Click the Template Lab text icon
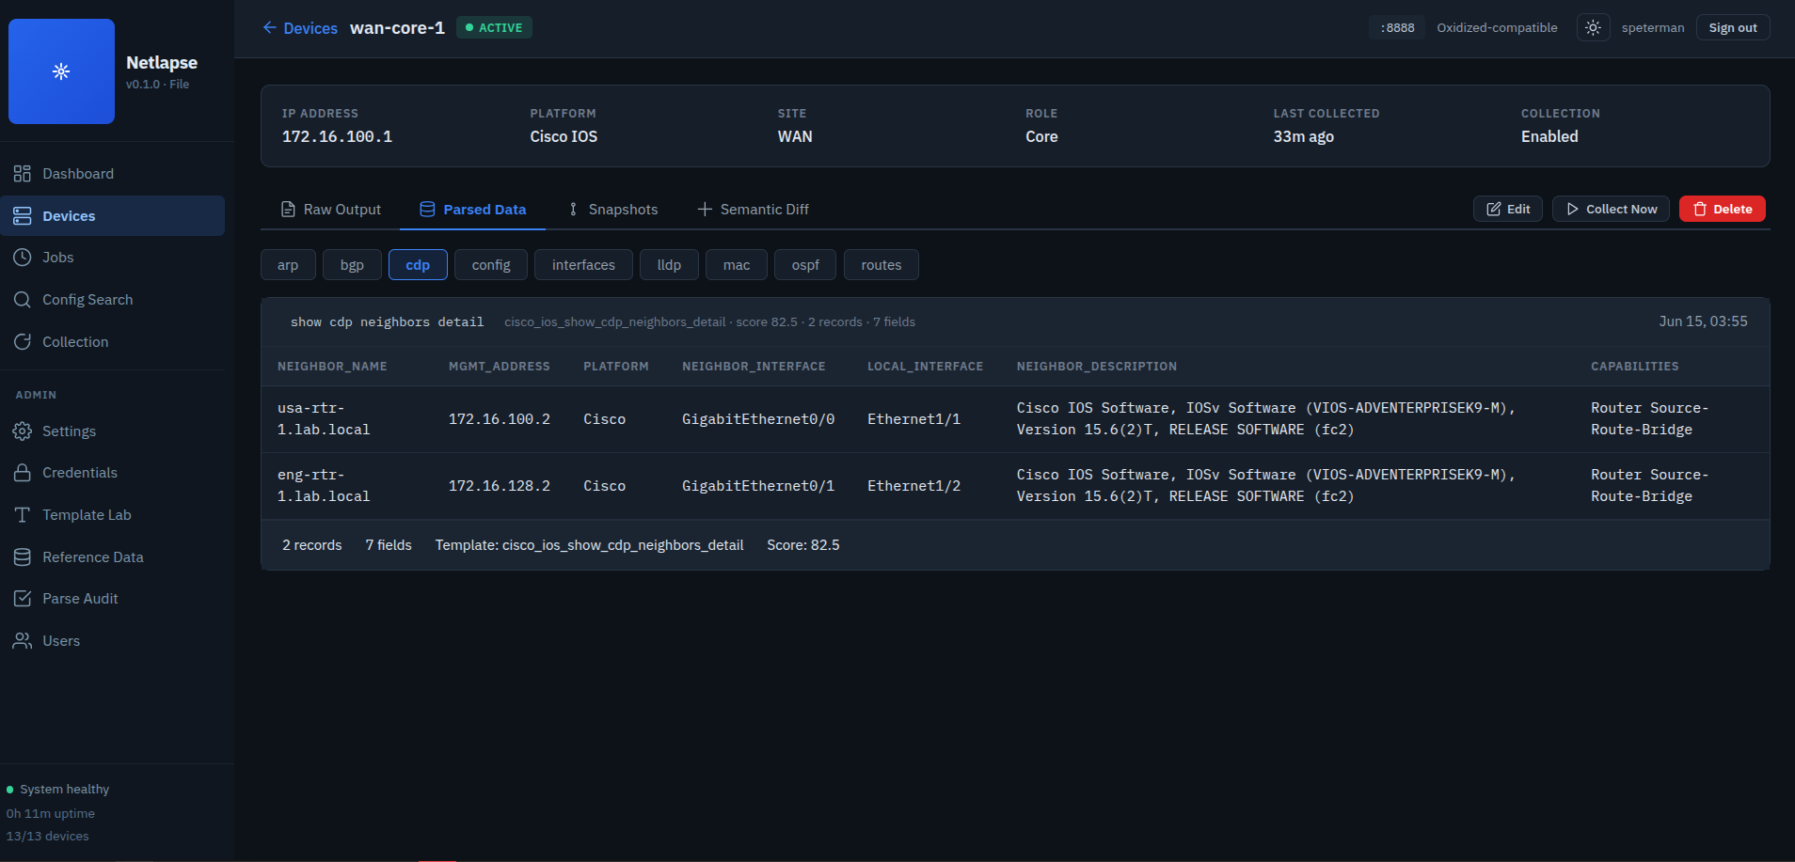 pos(23,515)
